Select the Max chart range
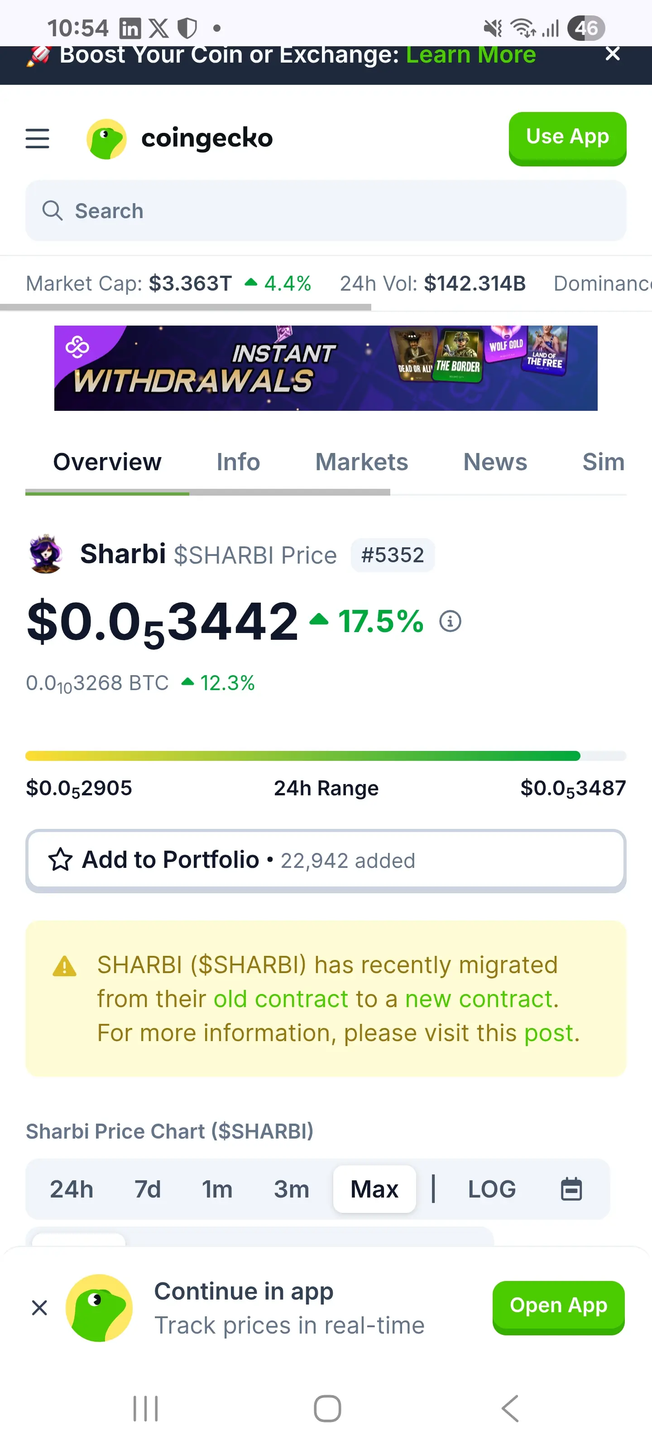 [374, 1189]
